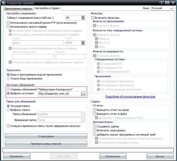Check Выводить отчет в файл
This screenshot has height=161, width=177.
click(95, 114)
